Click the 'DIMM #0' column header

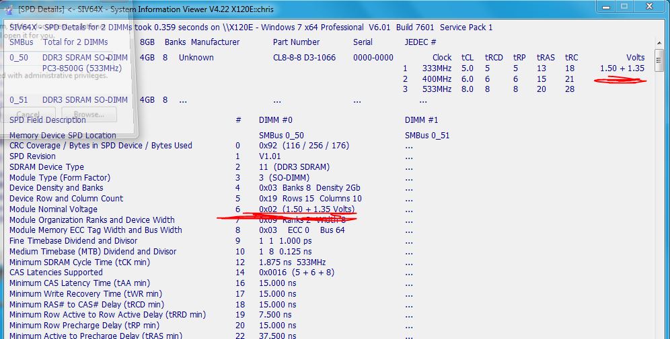276,120
